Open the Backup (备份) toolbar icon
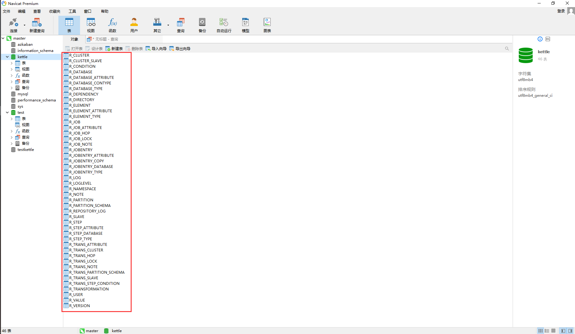This screenshot has height=334, width=575. click(x=202, y=25)
